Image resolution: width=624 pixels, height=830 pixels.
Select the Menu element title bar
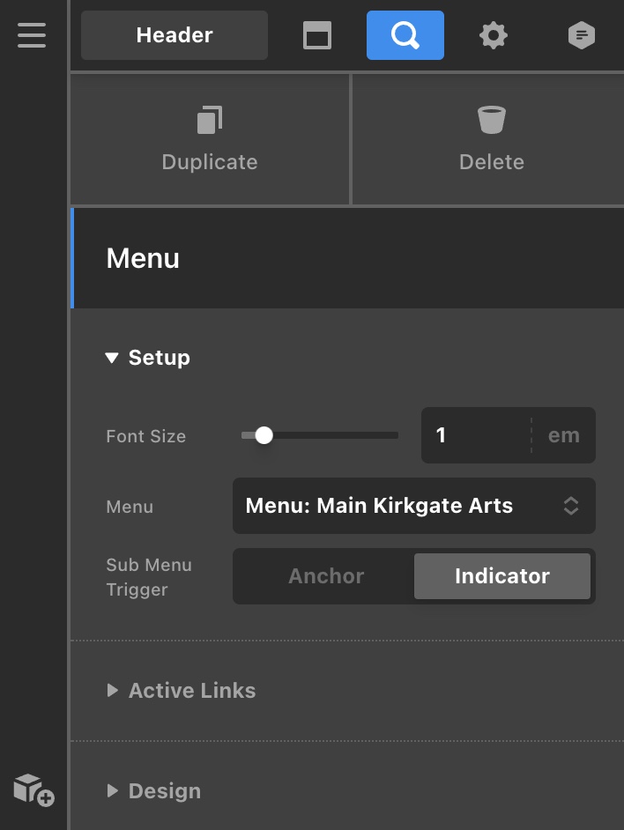point(347,258)
